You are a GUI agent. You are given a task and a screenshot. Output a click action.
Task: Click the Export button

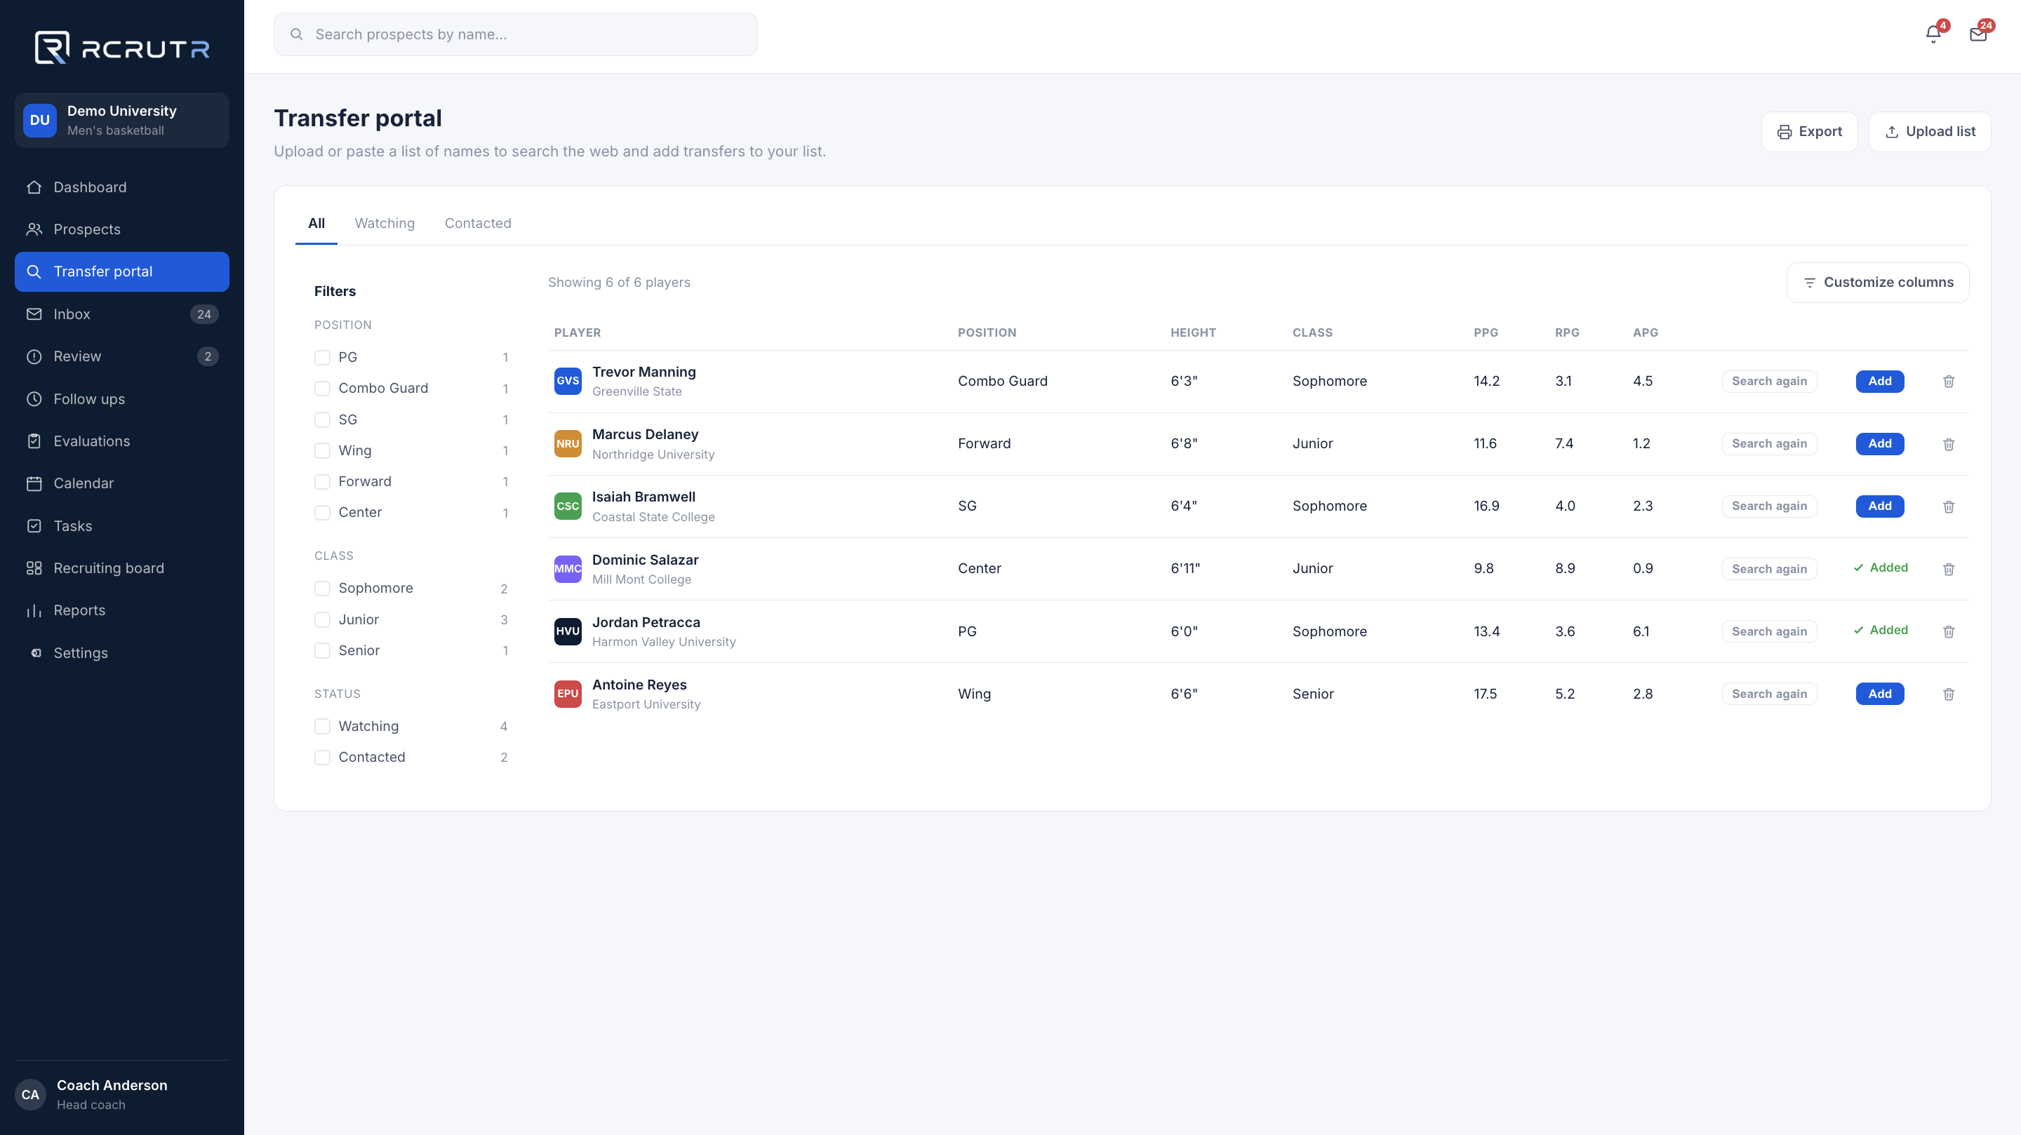1808,132
